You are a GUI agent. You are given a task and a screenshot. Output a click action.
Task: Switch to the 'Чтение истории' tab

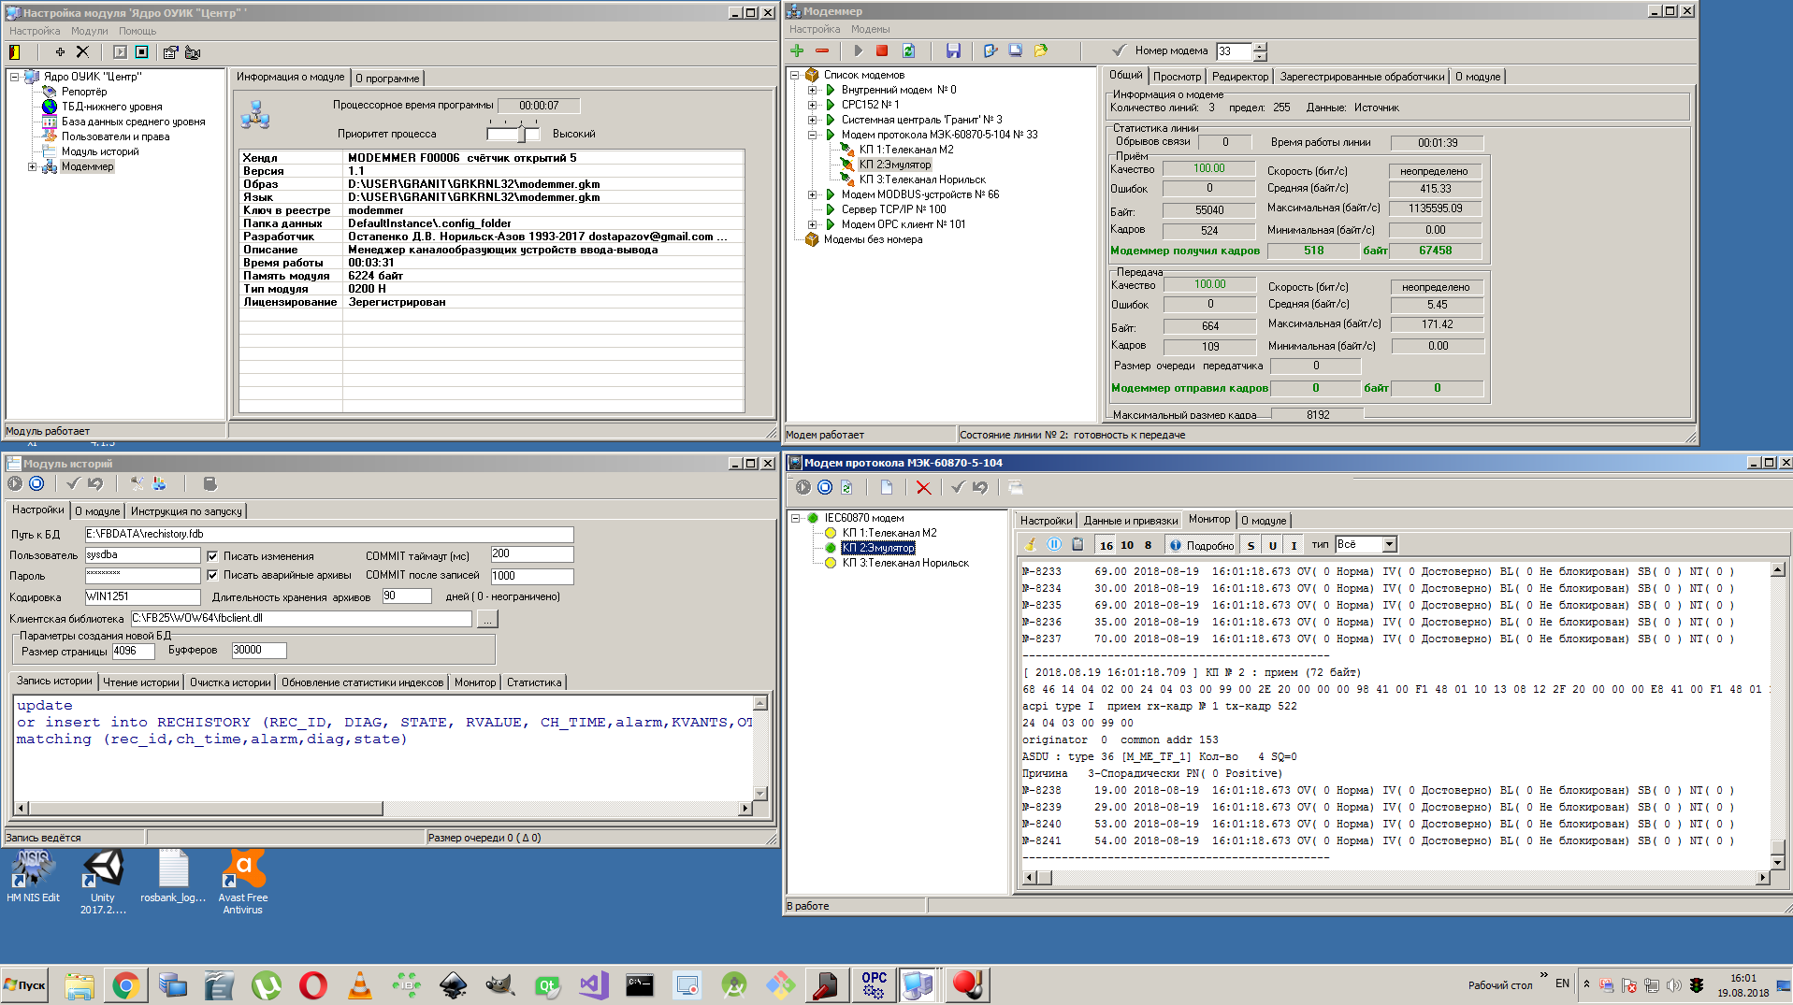coord(140,682)
